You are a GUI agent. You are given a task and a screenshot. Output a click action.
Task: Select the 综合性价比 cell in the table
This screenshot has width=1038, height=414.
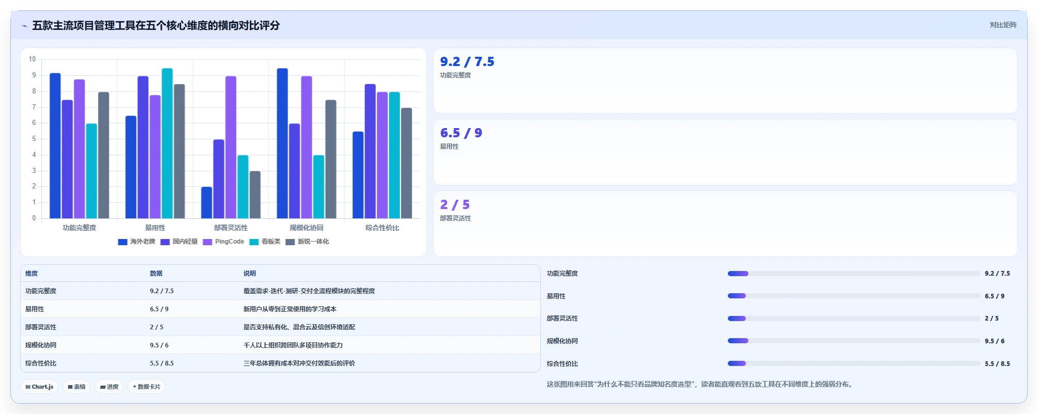click(x=41, y=363)
